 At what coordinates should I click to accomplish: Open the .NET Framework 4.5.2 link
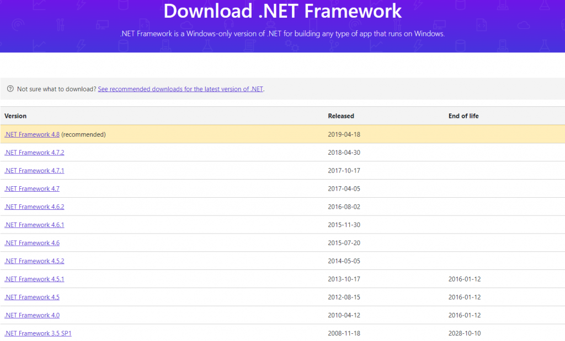pyautogui.click(x=34, y=261)
